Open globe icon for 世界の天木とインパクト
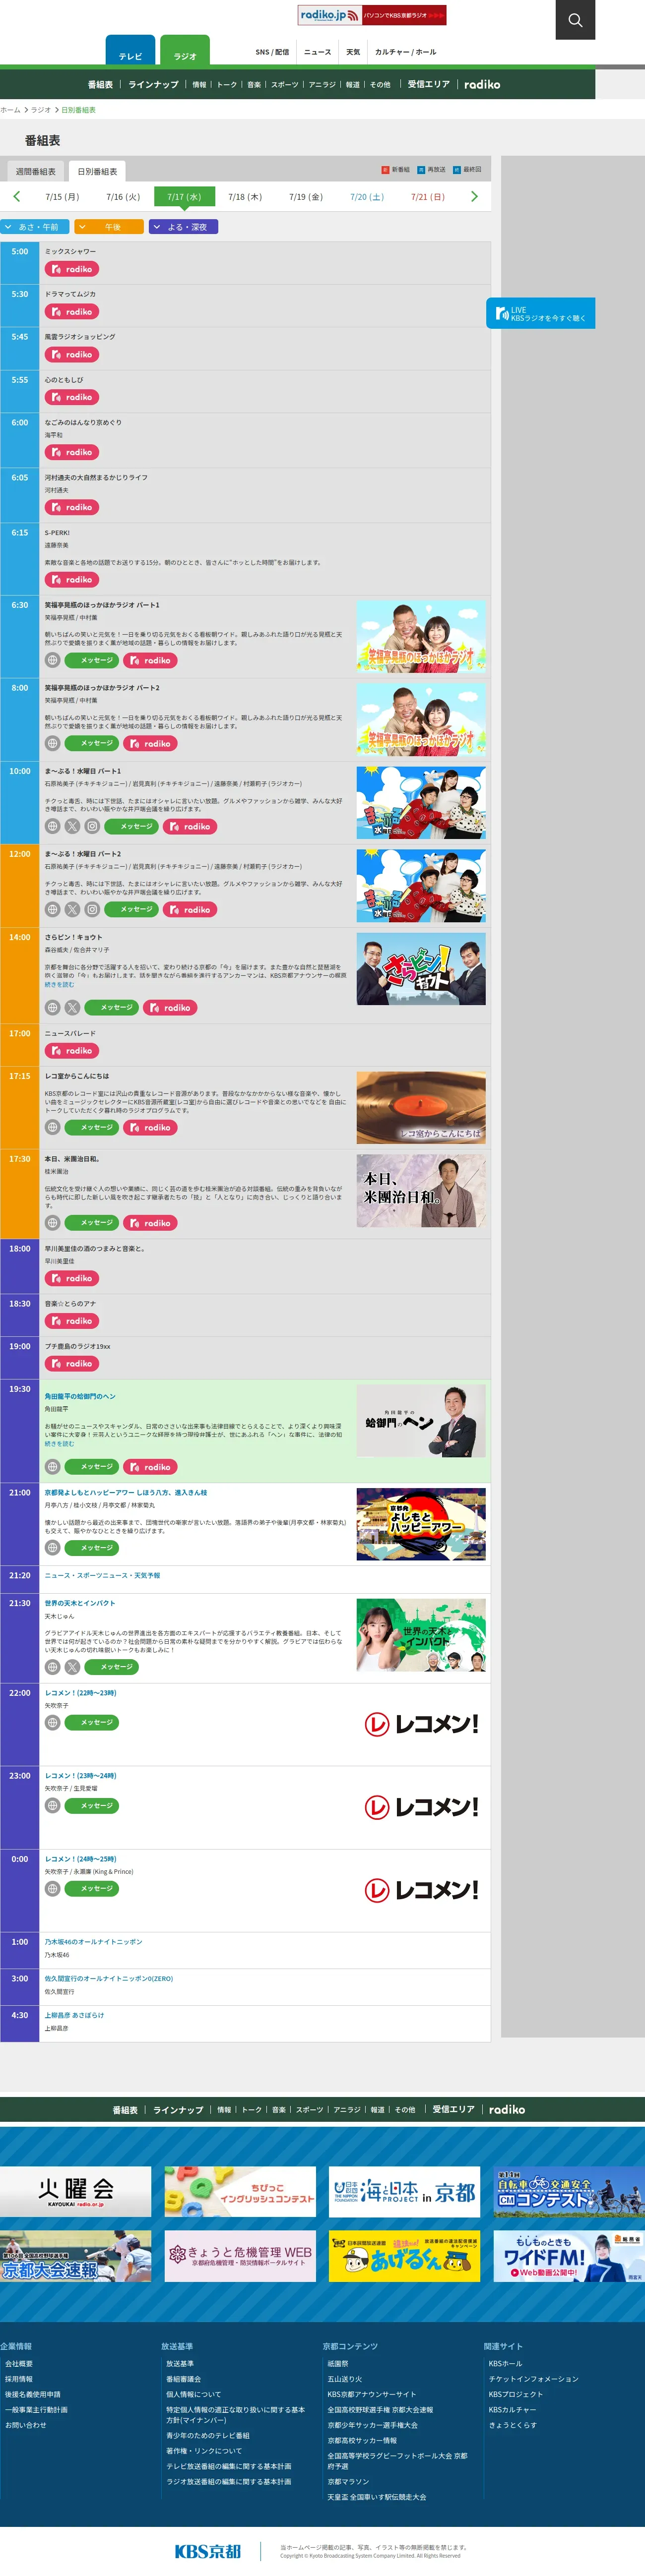Viewport: 645px width, 2576px height. pyautogui.click(x=52, y=1667)
